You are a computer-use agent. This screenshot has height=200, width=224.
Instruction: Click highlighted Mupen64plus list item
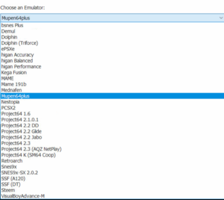point(112,96)
